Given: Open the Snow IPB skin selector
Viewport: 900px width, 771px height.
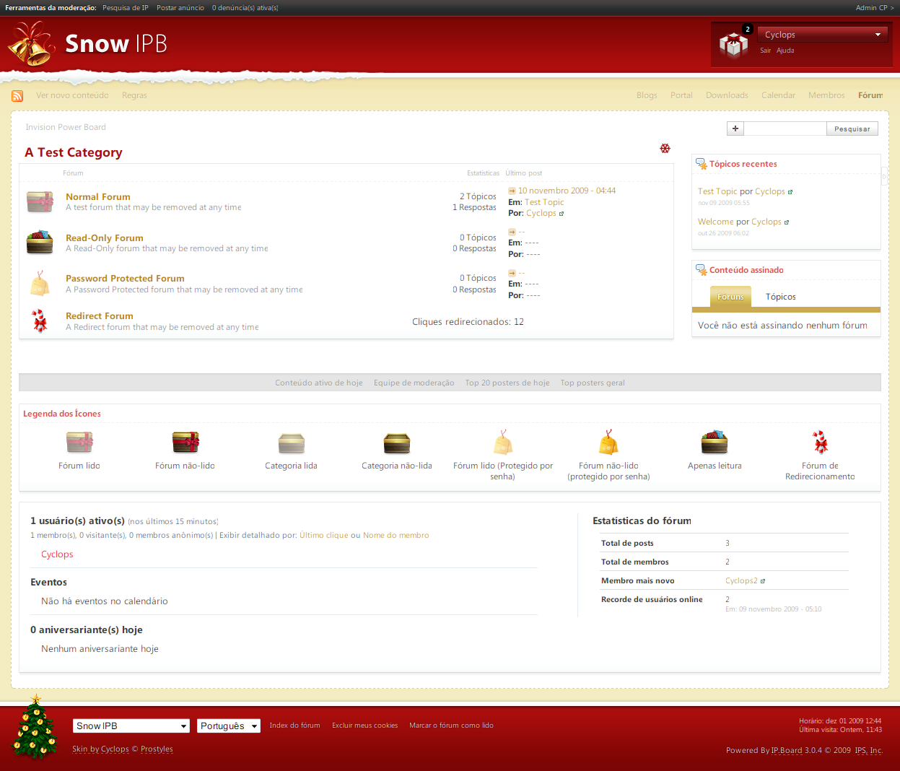Looking at the screenshot, I should (x=131, y=726).
